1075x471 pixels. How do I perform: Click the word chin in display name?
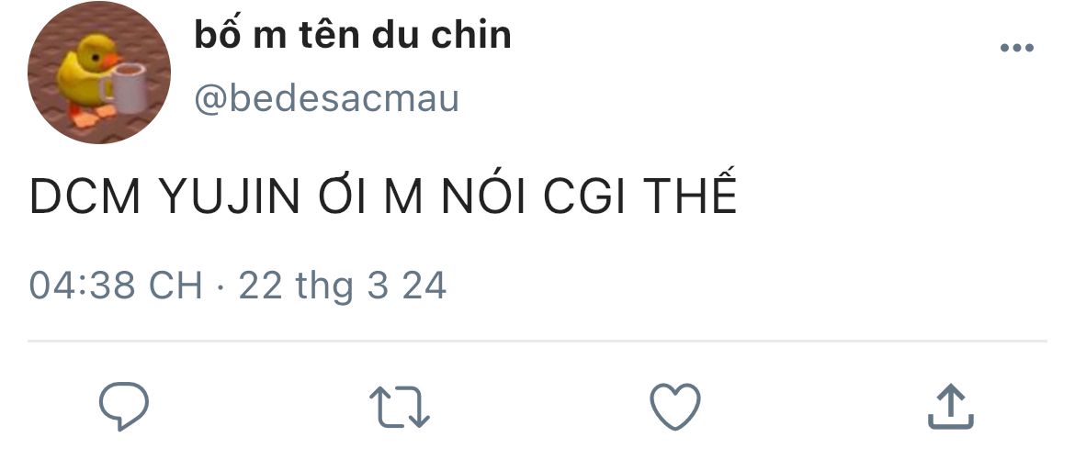pyautogui.click(x=471, y=34)
